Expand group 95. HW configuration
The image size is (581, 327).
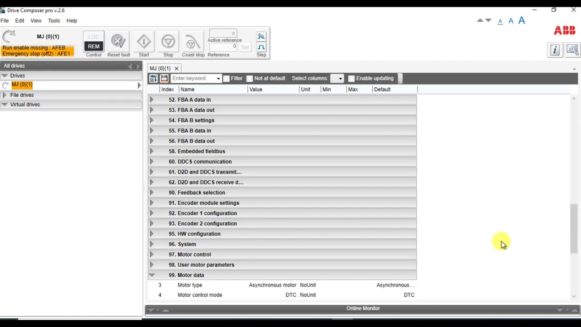pos(152,234)
